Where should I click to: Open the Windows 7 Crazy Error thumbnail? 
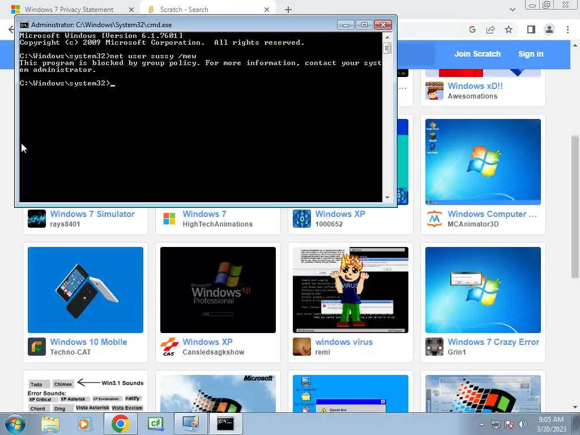coord(483,289)
